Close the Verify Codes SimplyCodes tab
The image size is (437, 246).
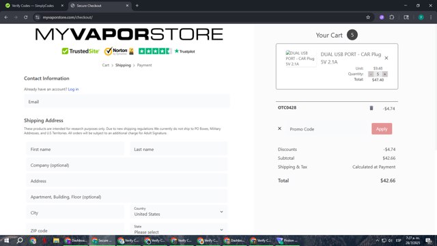click(x=62, y=5)
